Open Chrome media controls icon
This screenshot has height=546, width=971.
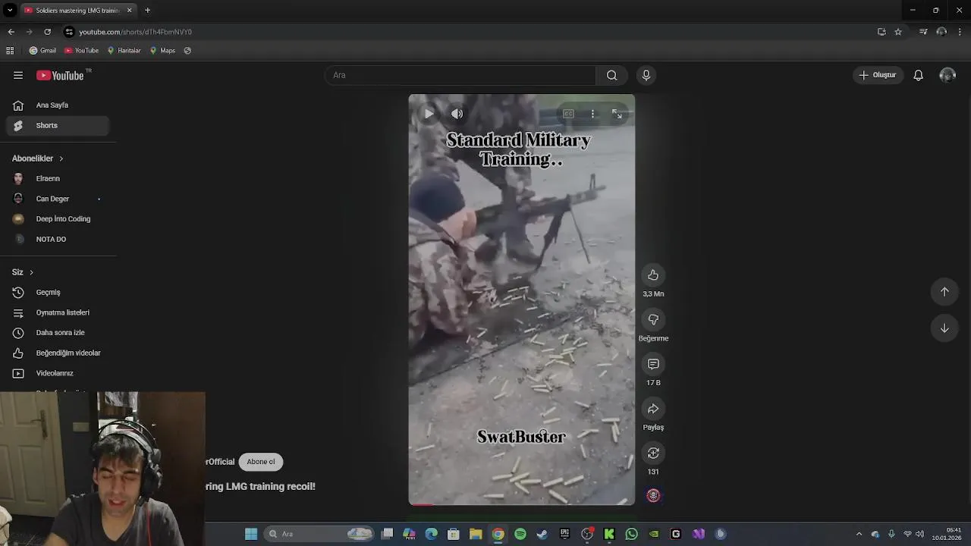923,32
